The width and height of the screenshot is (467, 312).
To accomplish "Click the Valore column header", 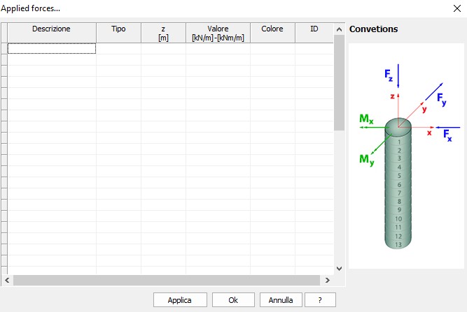I will point(218,33).
